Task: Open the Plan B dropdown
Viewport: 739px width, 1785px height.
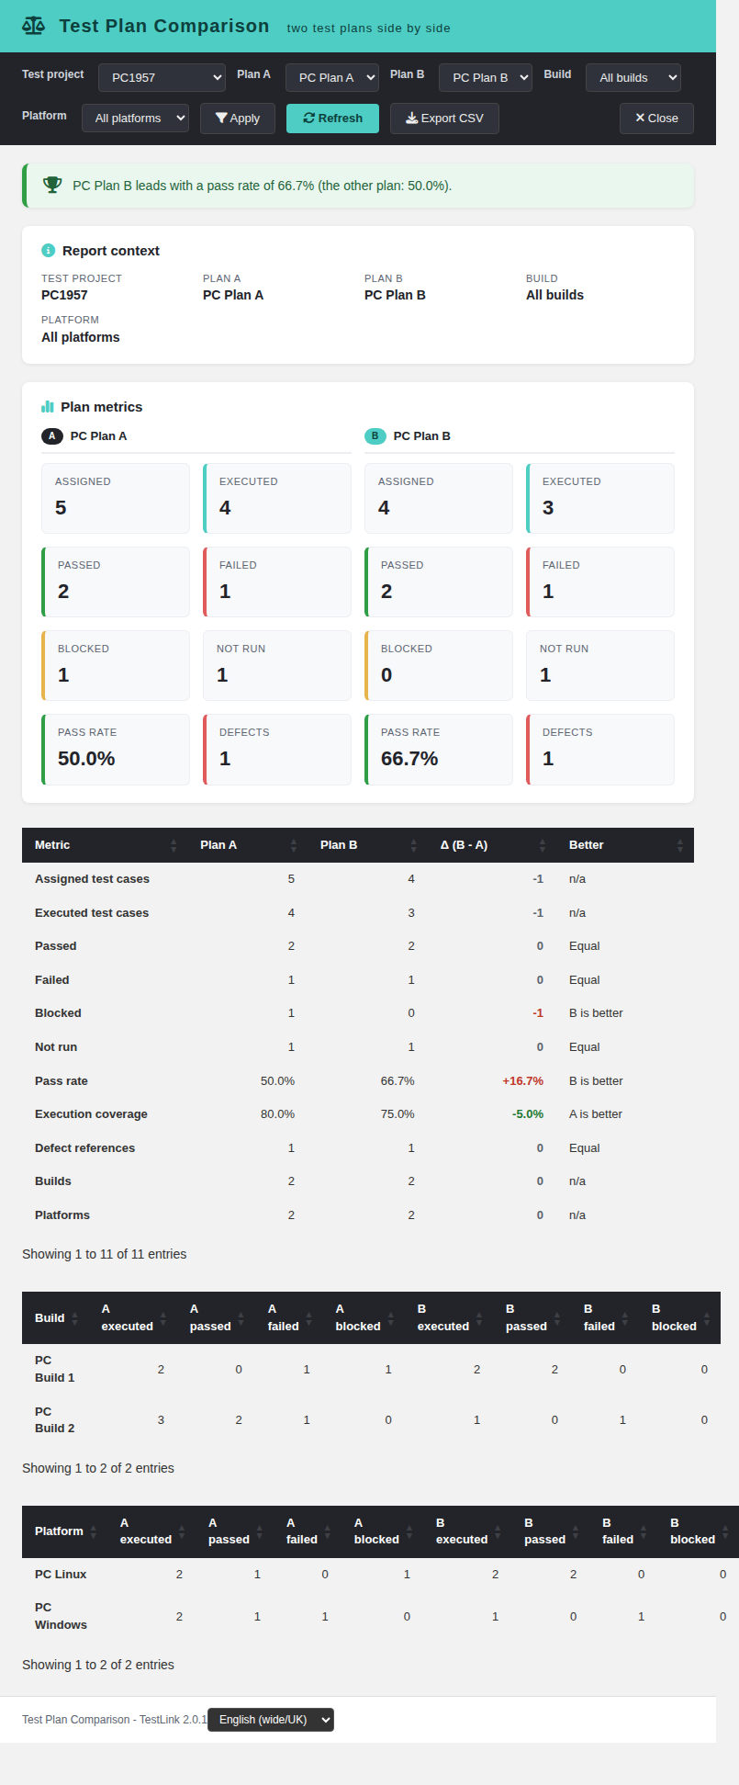Action: pyautogui.click(x=485, y=77)
